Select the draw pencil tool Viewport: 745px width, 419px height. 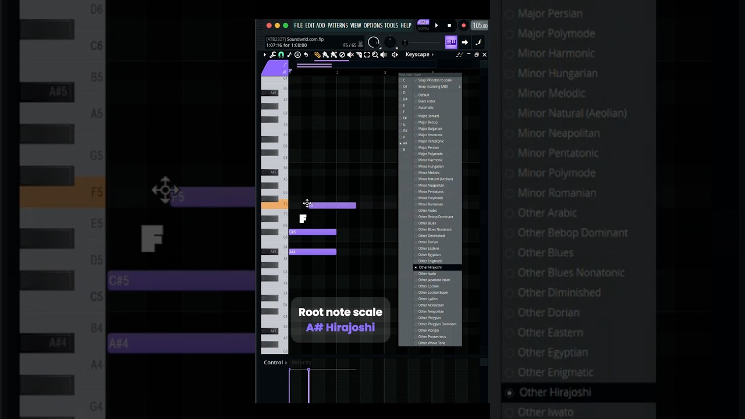click(317, 55)
